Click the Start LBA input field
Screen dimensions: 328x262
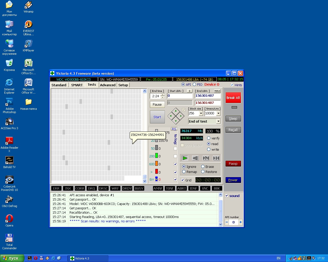(x=180, y=96)
